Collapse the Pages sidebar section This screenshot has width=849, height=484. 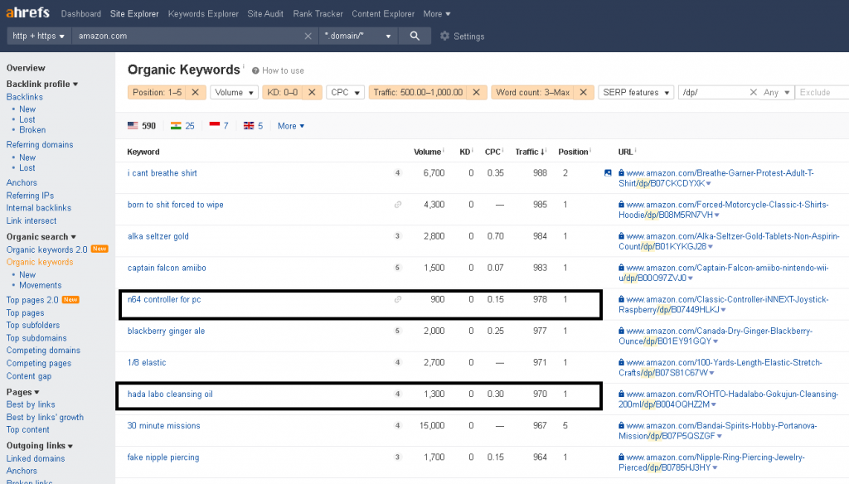(x=22, y=392)
